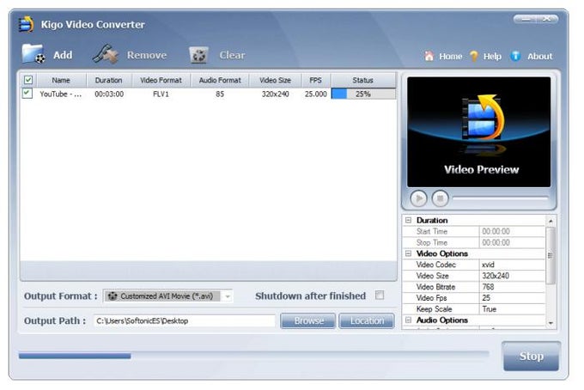This screenshot has width=584, height=390.
Task: Collapse the Duration section
Action: click(x=408, y=220)
